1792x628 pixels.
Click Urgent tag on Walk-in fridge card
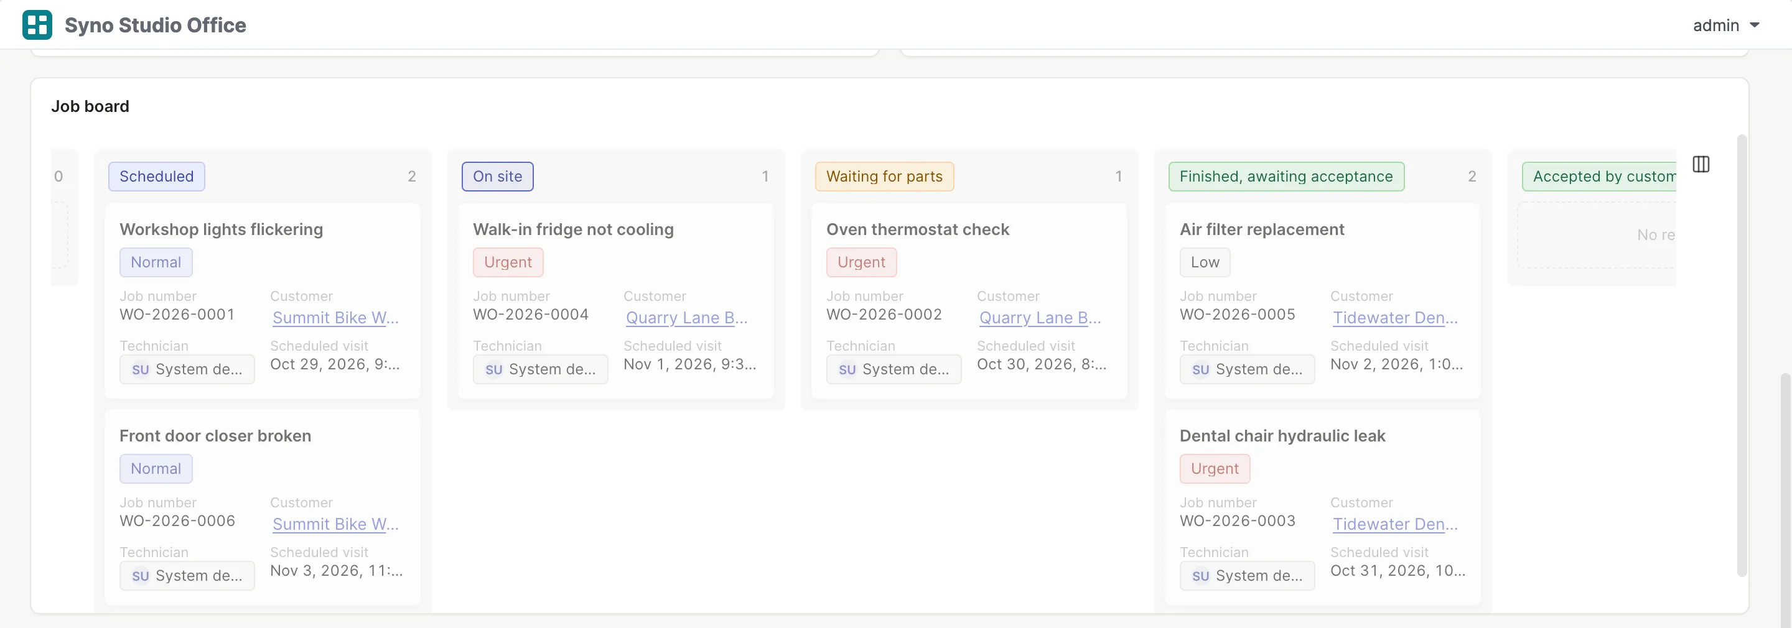point(508,262)
